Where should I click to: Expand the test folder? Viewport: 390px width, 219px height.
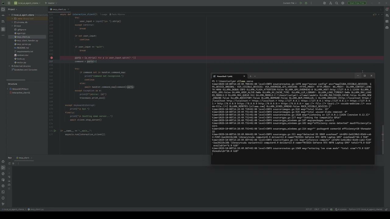tap(12, 26)
